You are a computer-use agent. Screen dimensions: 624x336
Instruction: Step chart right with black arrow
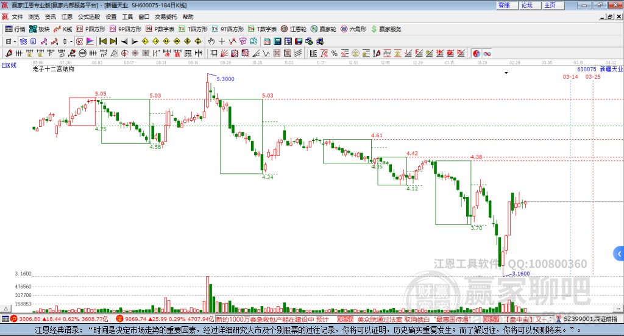click(x=135, y=41)
